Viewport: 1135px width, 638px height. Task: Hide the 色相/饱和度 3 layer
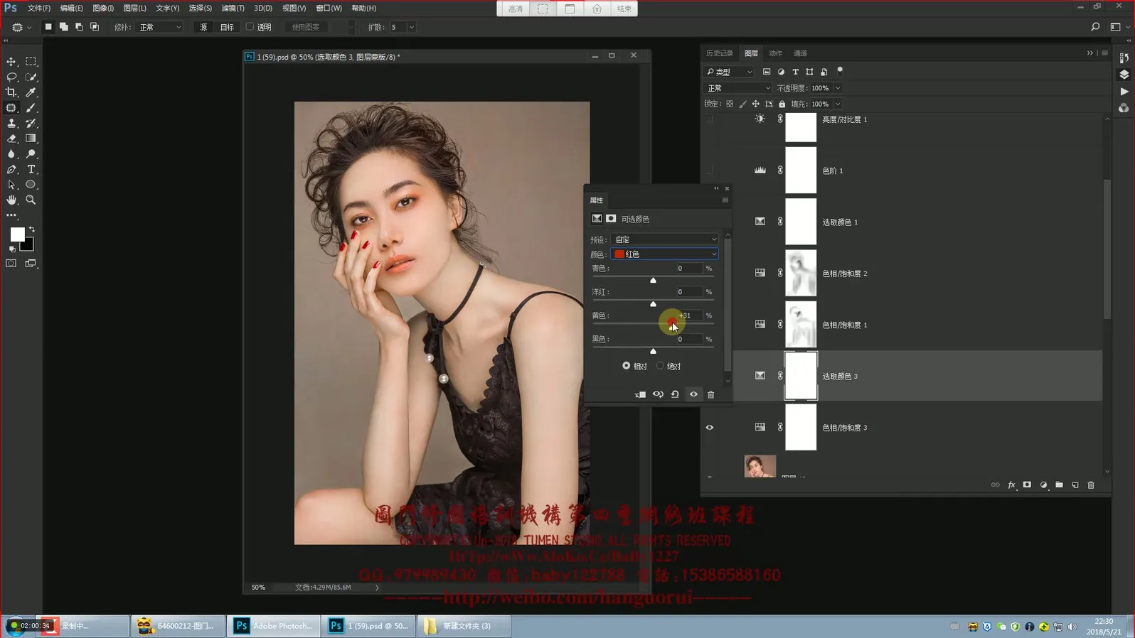[x=709, y=428]
